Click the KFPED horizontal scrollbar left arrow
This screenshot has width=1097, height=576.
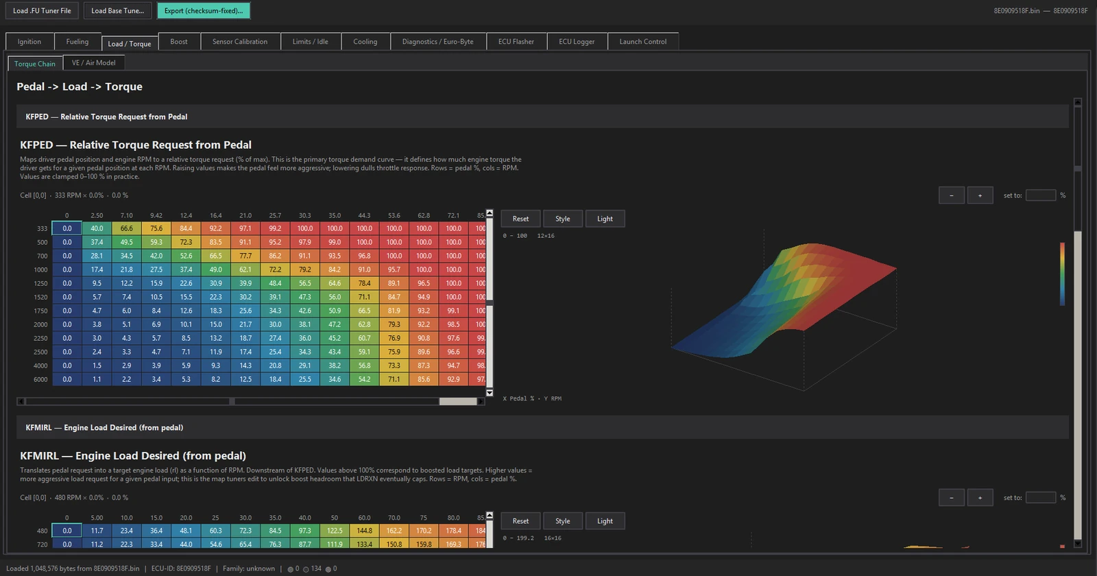tap(21, 401)
